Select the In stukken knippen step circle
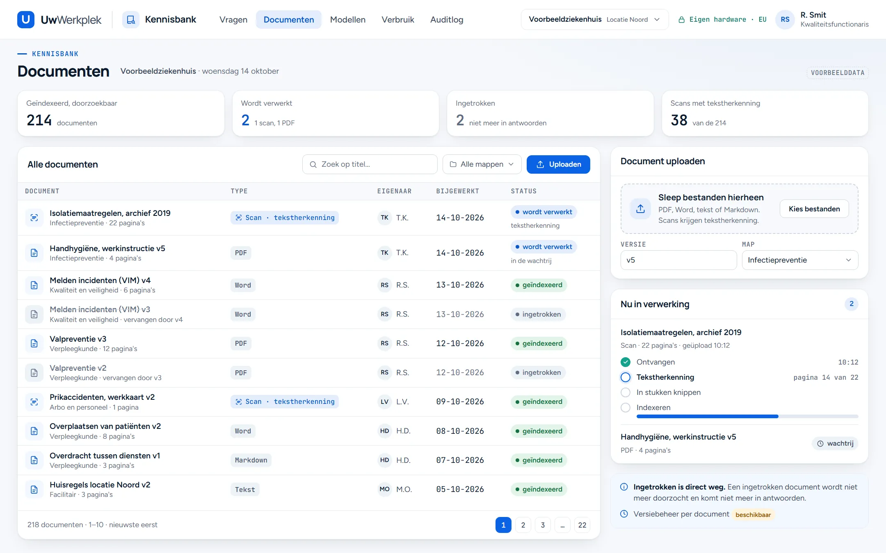 click(626, 392)
